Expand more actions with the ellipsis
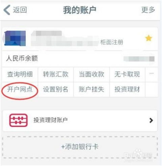The width and height of the screenshot is (162, 166). [x=152, y=74]
